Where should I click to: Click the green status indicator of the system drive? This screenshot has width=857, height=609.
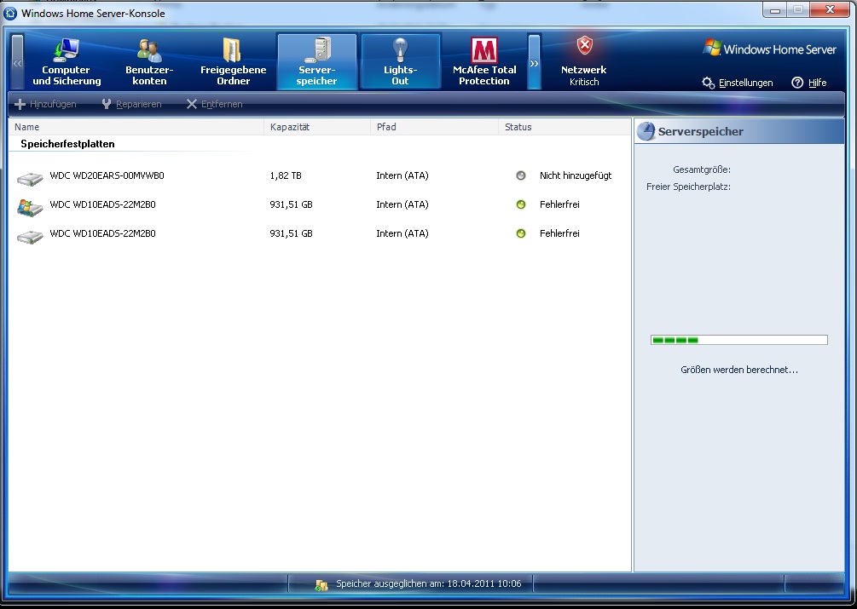[x=521, y=204]
